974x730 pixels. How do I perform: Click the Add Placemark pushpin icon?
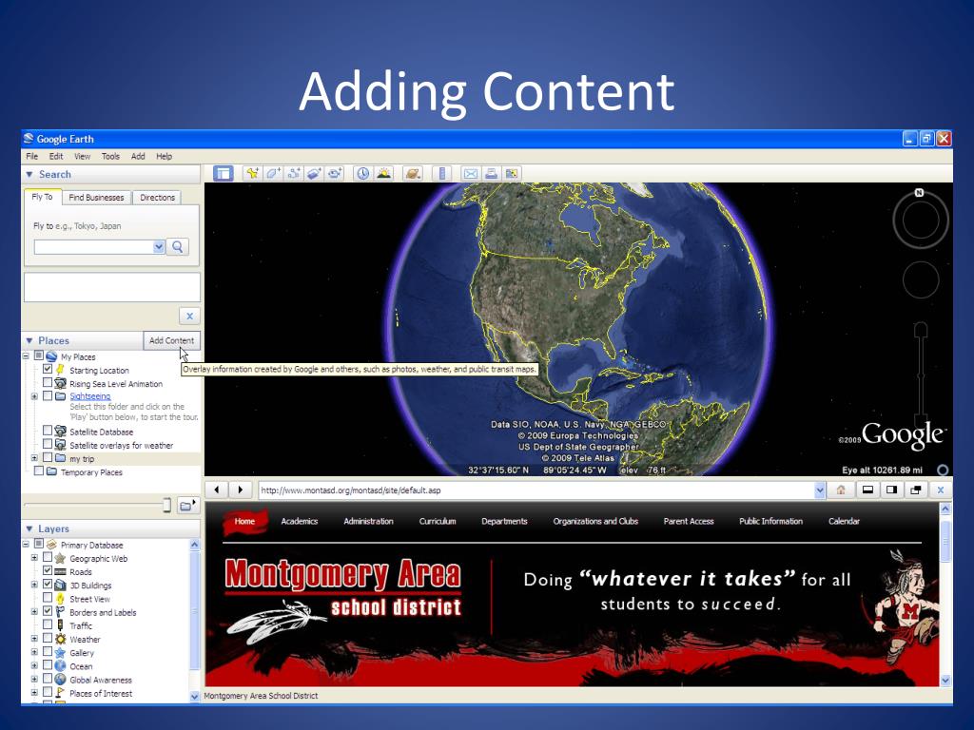(252, 173)
